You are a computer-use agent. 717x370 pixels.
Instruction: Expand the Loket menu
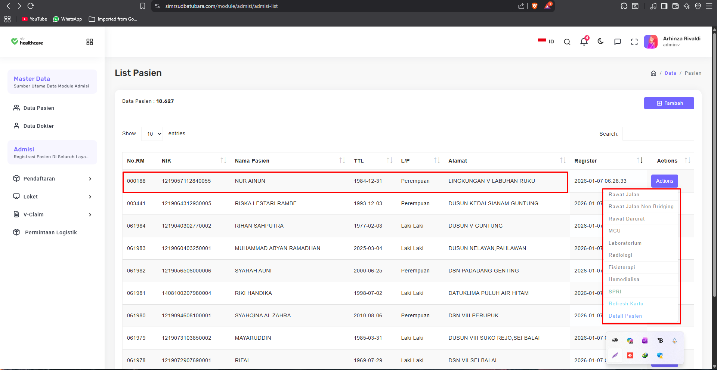(52, 197)
